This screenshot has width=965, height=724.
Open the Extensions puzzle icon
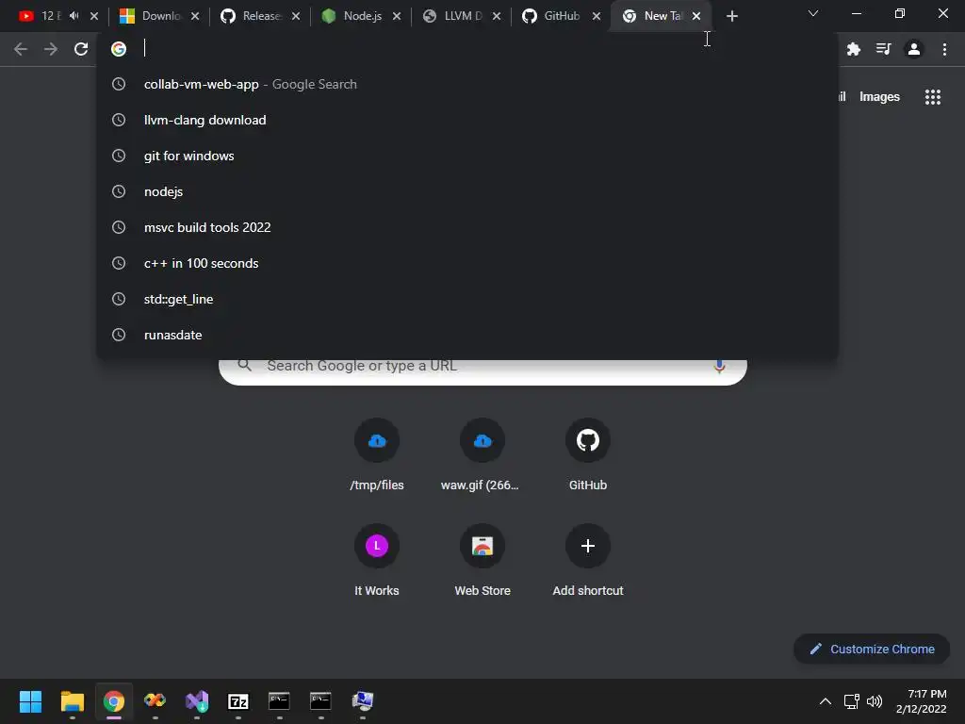pos(853,49)
